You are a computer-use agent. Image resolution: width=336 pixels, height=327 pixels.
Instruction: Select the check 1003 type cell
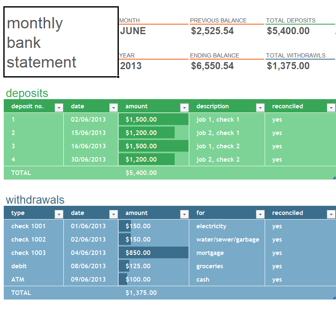29,253
